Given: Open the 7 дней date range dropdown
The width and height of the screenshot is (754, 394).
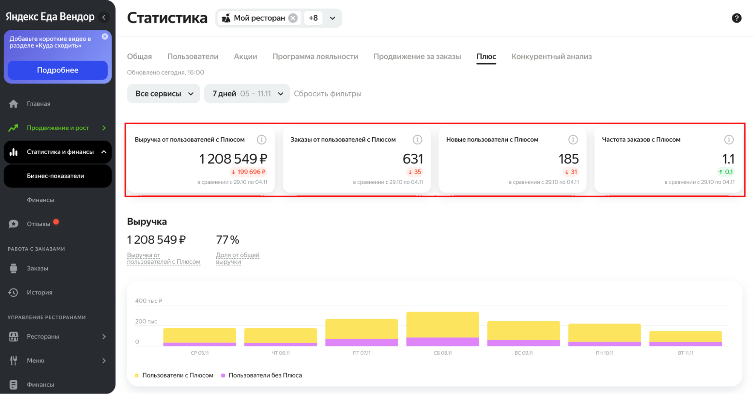Looking at the screenshot, I should (x=247, y=94).
